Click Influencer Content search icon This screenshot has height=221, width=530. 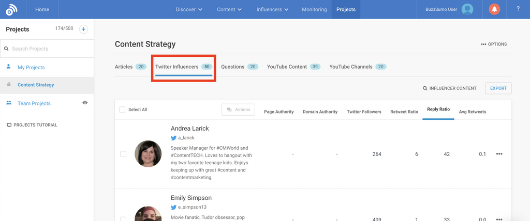425,88
